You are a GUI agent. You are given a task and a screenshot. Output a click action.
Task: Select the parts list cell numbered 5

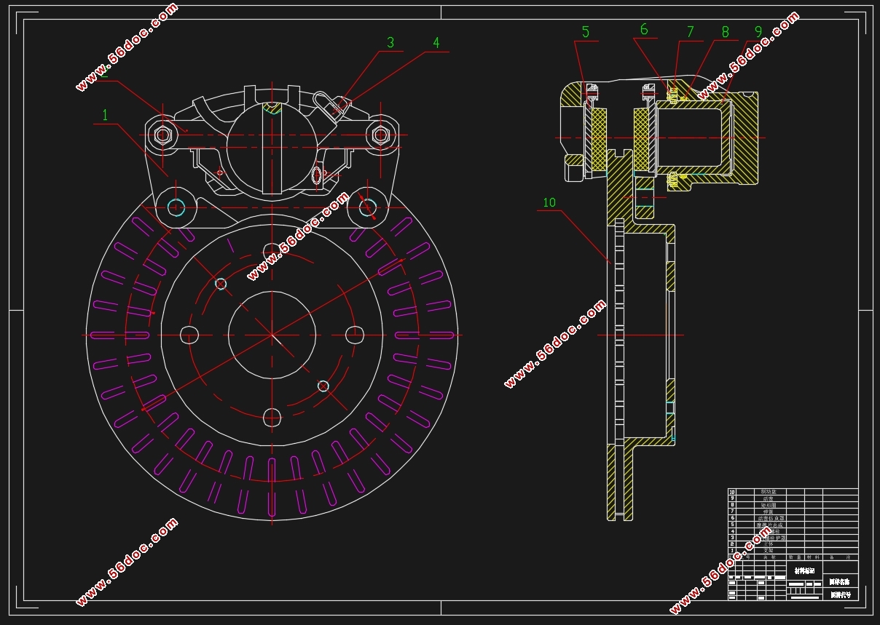click(732, 525)
